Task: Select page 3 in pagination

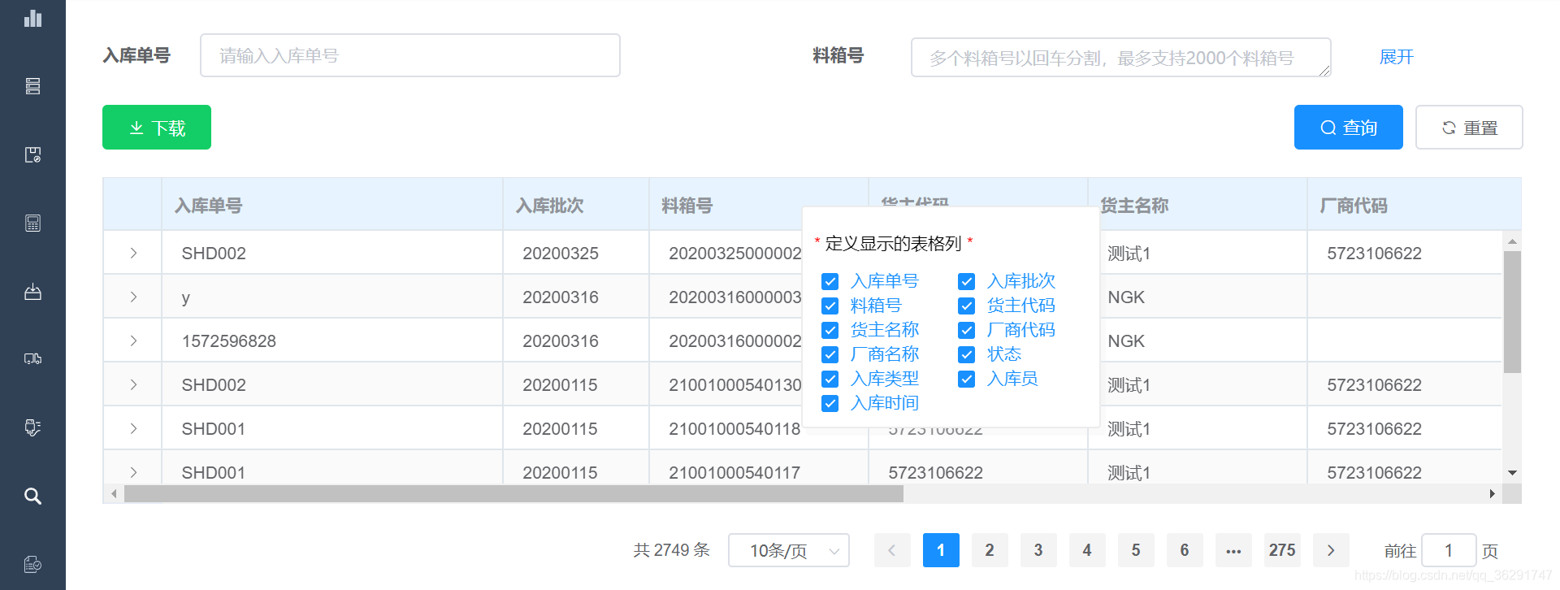Action: click(1038, 550)
